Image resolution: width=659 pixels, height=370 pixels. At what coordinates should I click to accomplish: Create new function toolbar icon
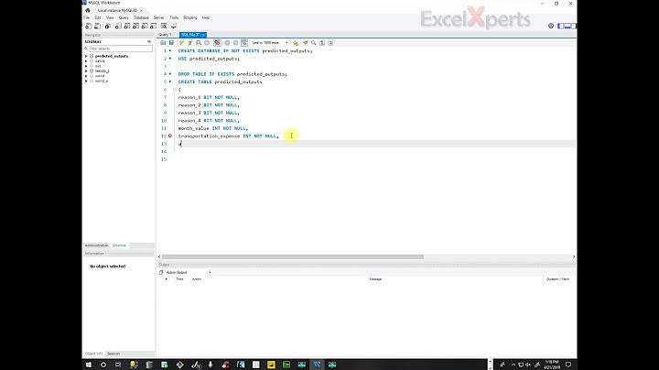tap(154, 26)
